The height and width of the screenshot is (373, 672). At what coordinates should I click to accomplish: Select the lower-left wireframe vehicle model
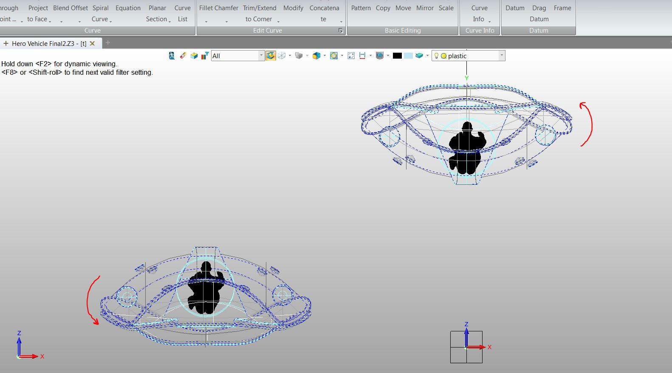click(x=206, y=297)
